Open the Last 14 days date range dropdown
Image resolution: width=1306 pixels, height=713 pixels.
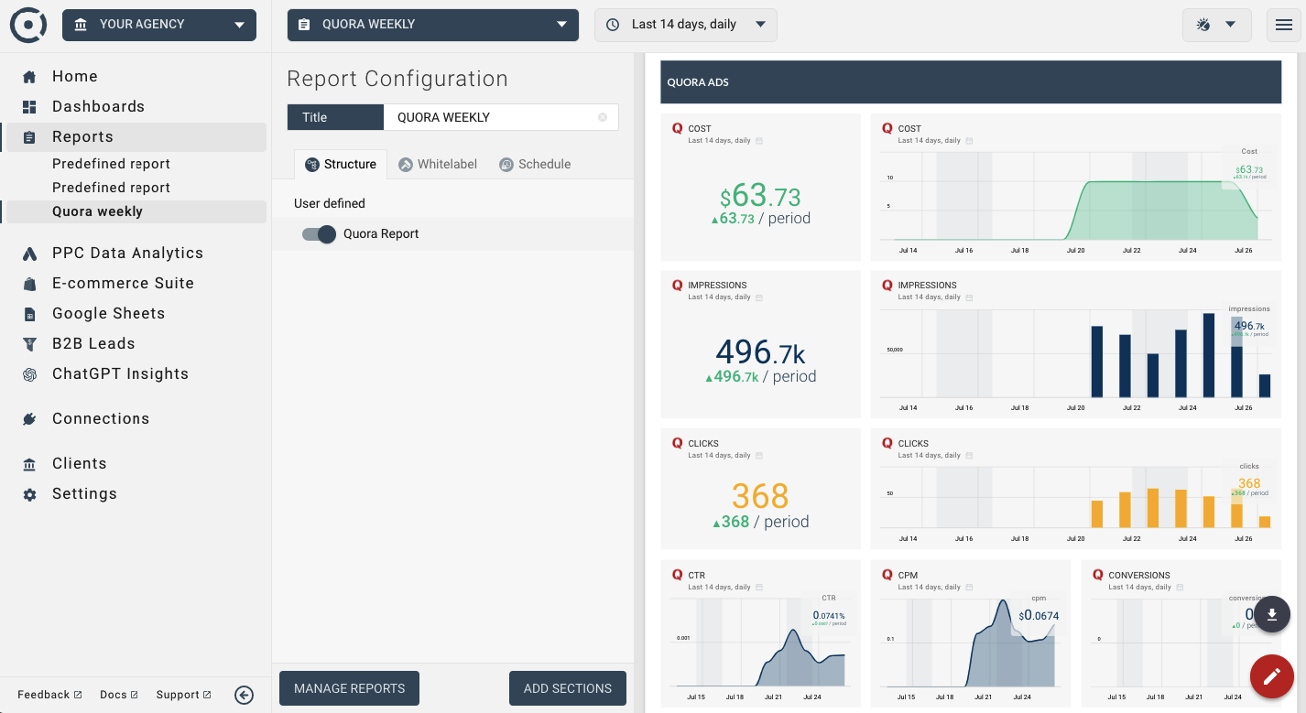[x=686, y=25]
